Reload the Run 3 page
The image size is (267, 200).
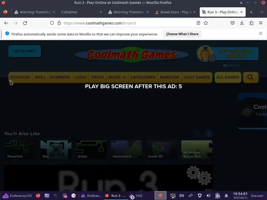click(25, 23)
